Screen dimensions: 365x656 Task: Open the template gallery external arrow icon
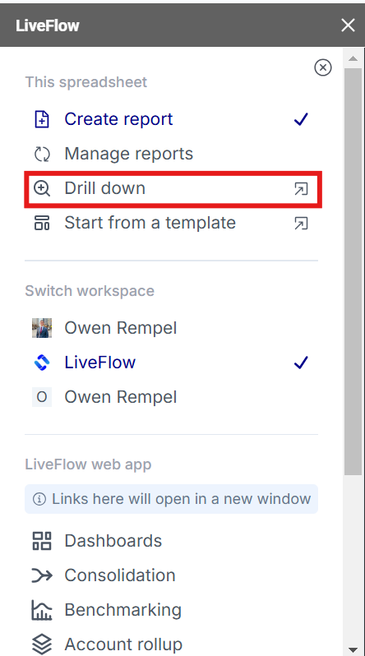[x=301, y=224]
